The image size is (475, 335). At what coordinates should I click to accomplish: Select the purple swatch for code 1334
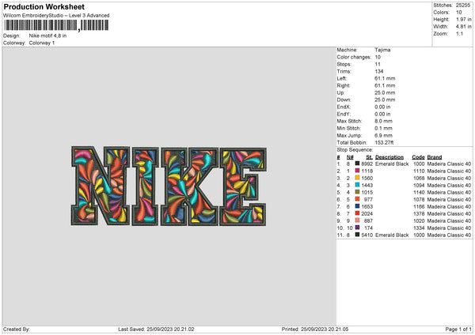[357, 228]
